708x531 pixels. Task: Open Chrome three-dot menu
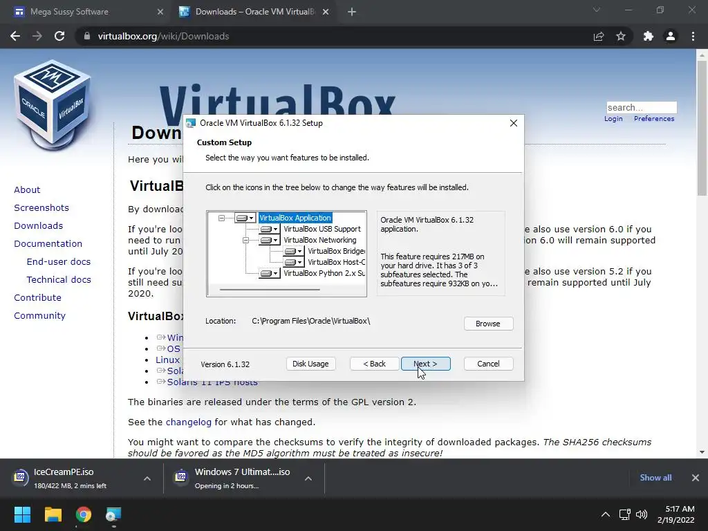(x=693, y=36)
